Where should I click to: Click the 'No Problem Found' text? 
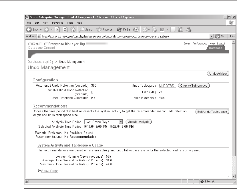79,133
